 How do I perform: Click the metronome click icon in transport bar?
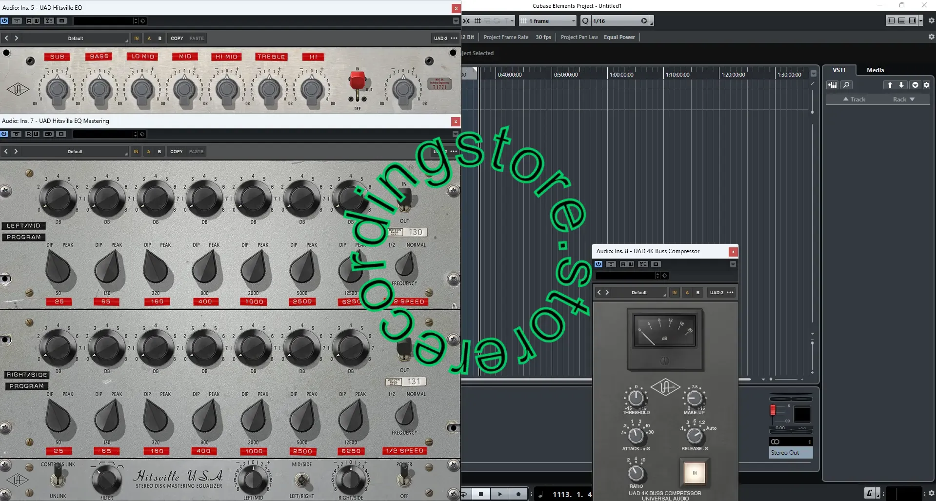click(870, 493)
